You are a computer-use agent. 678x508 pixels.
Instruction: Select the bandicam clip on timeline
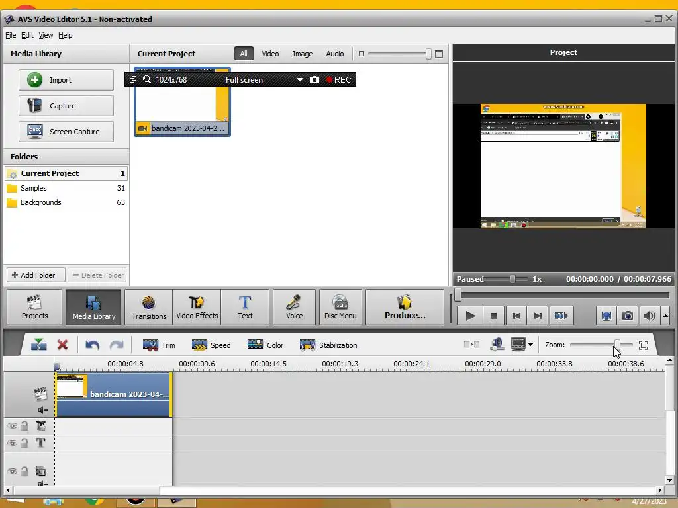113,394
